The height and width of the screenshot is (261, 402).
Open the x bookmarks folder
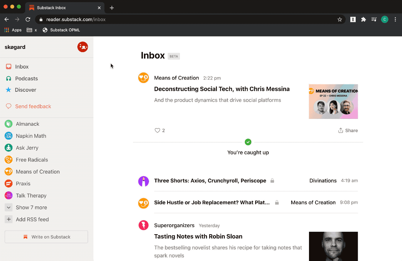[32, 30]
